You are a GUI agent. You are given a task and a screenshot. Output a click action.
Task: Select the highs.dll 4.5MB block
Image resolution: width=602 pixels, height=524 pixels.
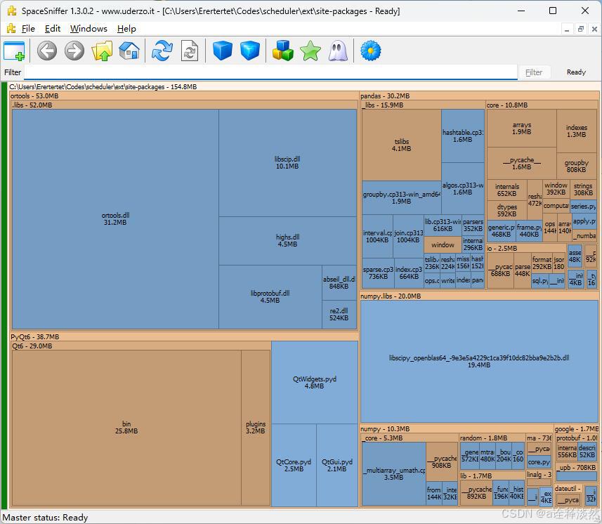[x=287, y=241]
